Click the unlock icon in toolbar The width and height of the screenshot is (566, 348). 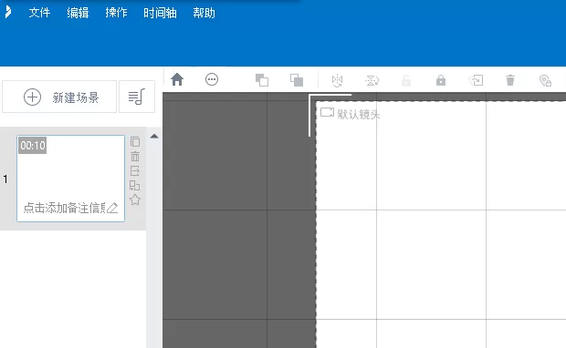pyautogui.click(x=406, y=80)
